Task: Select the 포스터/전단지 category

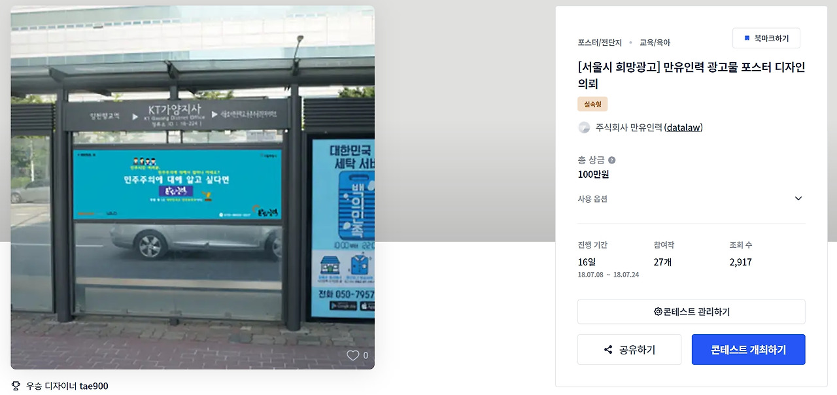Action: pos(600,43)
